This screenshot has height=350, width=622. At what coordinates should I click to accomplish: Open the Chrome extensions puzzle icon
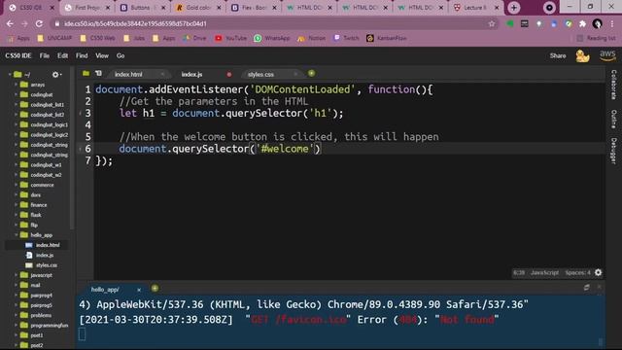[583, 23]
